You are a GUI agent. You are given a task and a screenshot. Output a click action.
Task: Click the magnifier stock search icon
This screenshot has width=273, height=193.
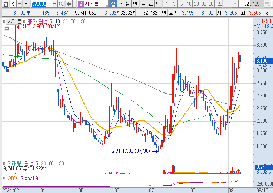point(61,4)
